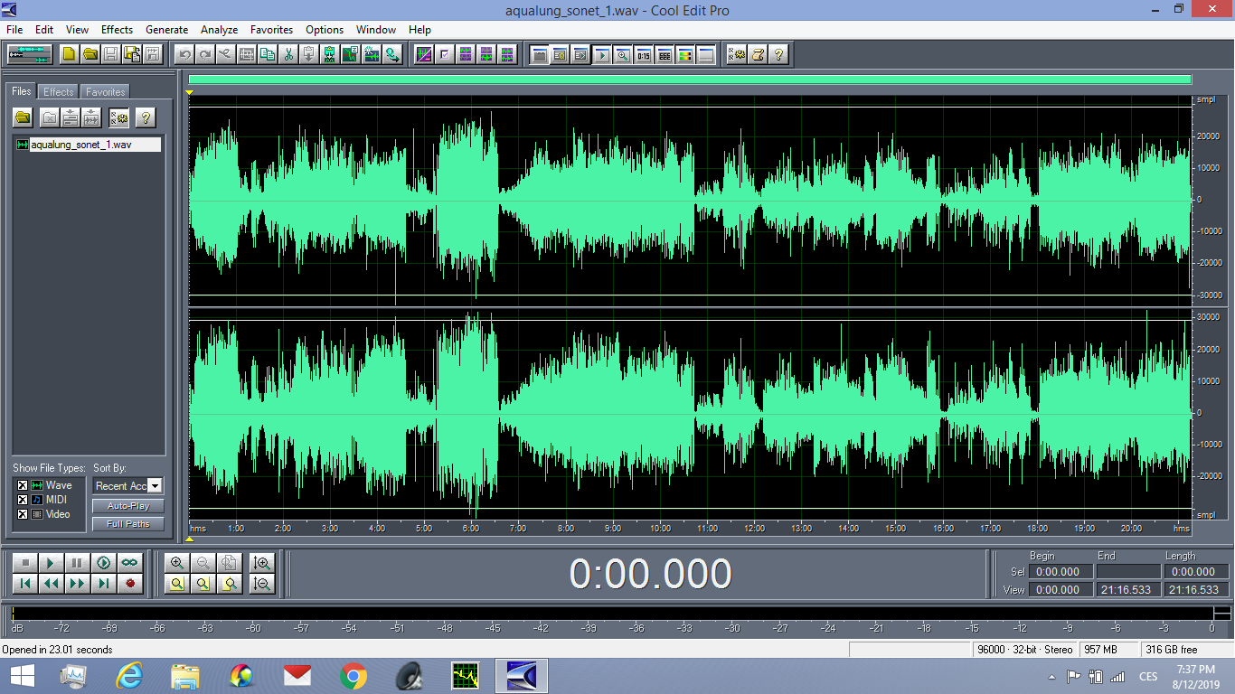Click the Help question mark icon in the main toolbar
The height and width of the screenshot is (694, 1235).
pyautogui.click(x=778, y=54)
